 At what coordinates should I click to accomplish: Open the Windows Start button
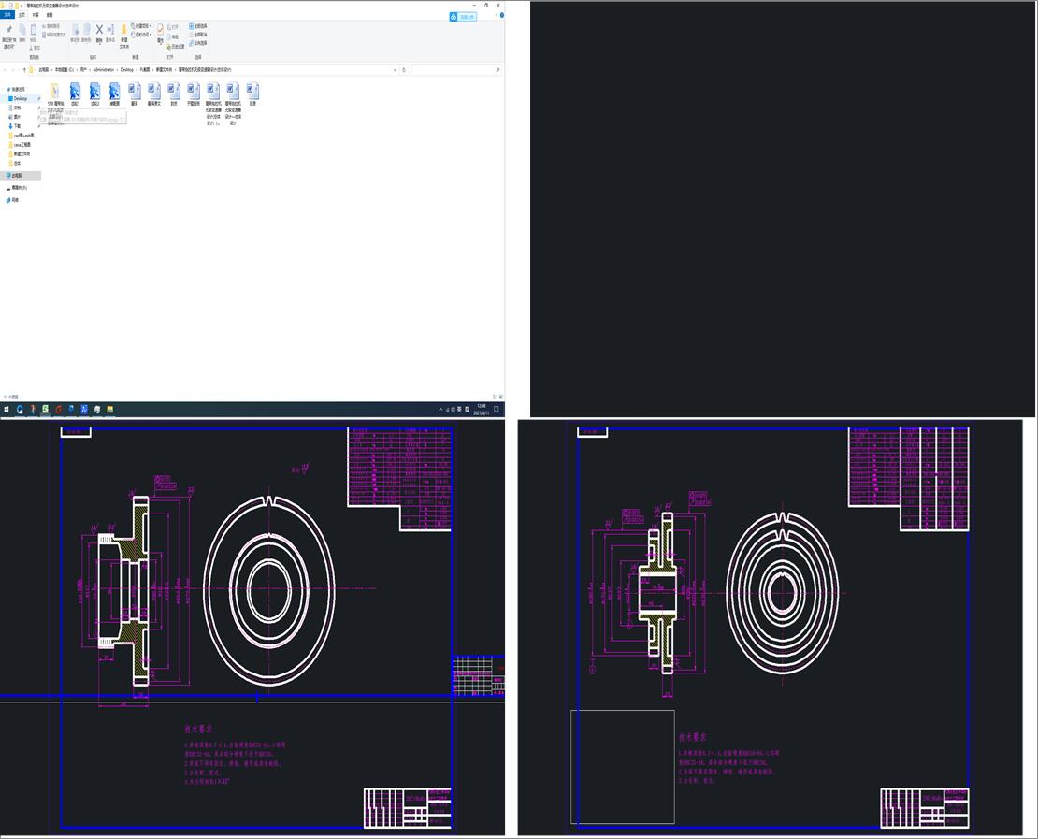[7, 410]
